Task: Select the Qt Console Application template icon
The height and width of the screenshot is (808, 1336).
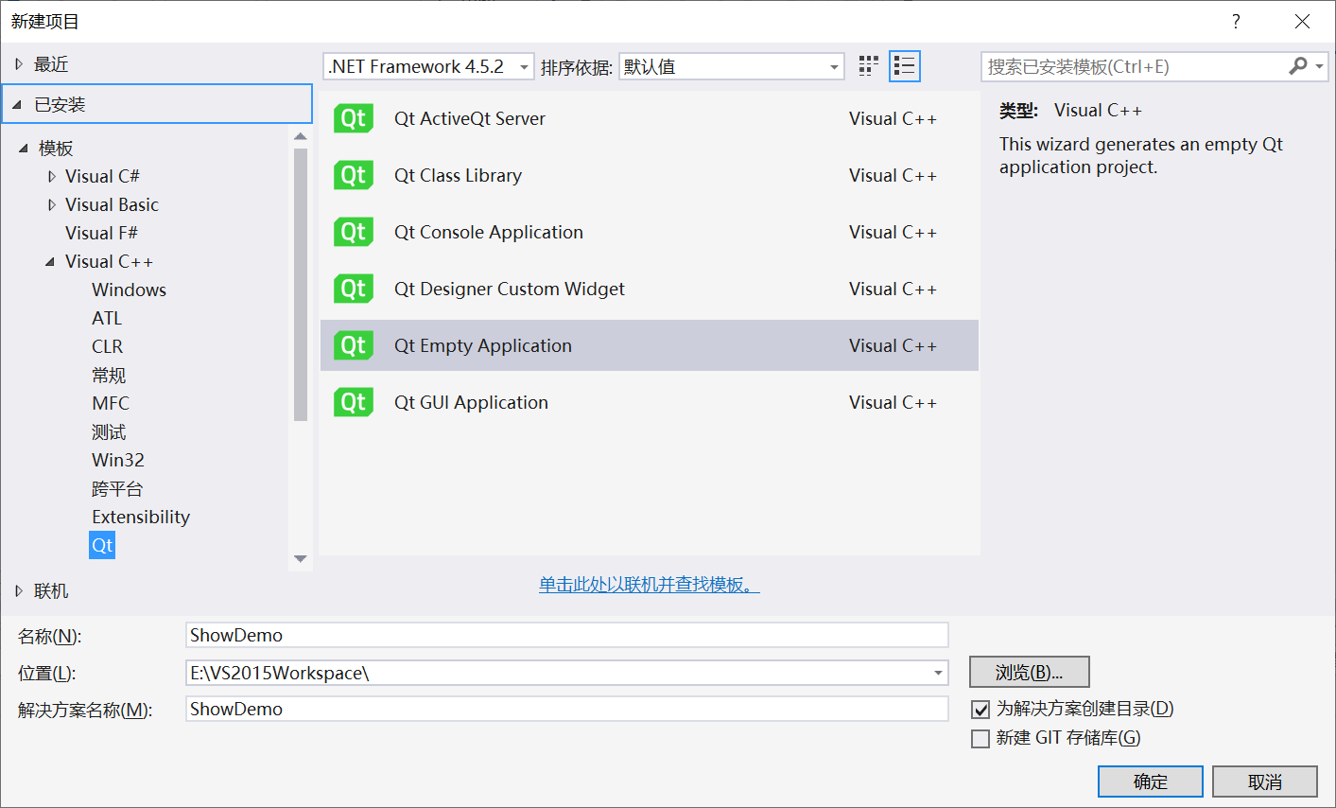Action: pyautogui.click(x=353, y=232)
